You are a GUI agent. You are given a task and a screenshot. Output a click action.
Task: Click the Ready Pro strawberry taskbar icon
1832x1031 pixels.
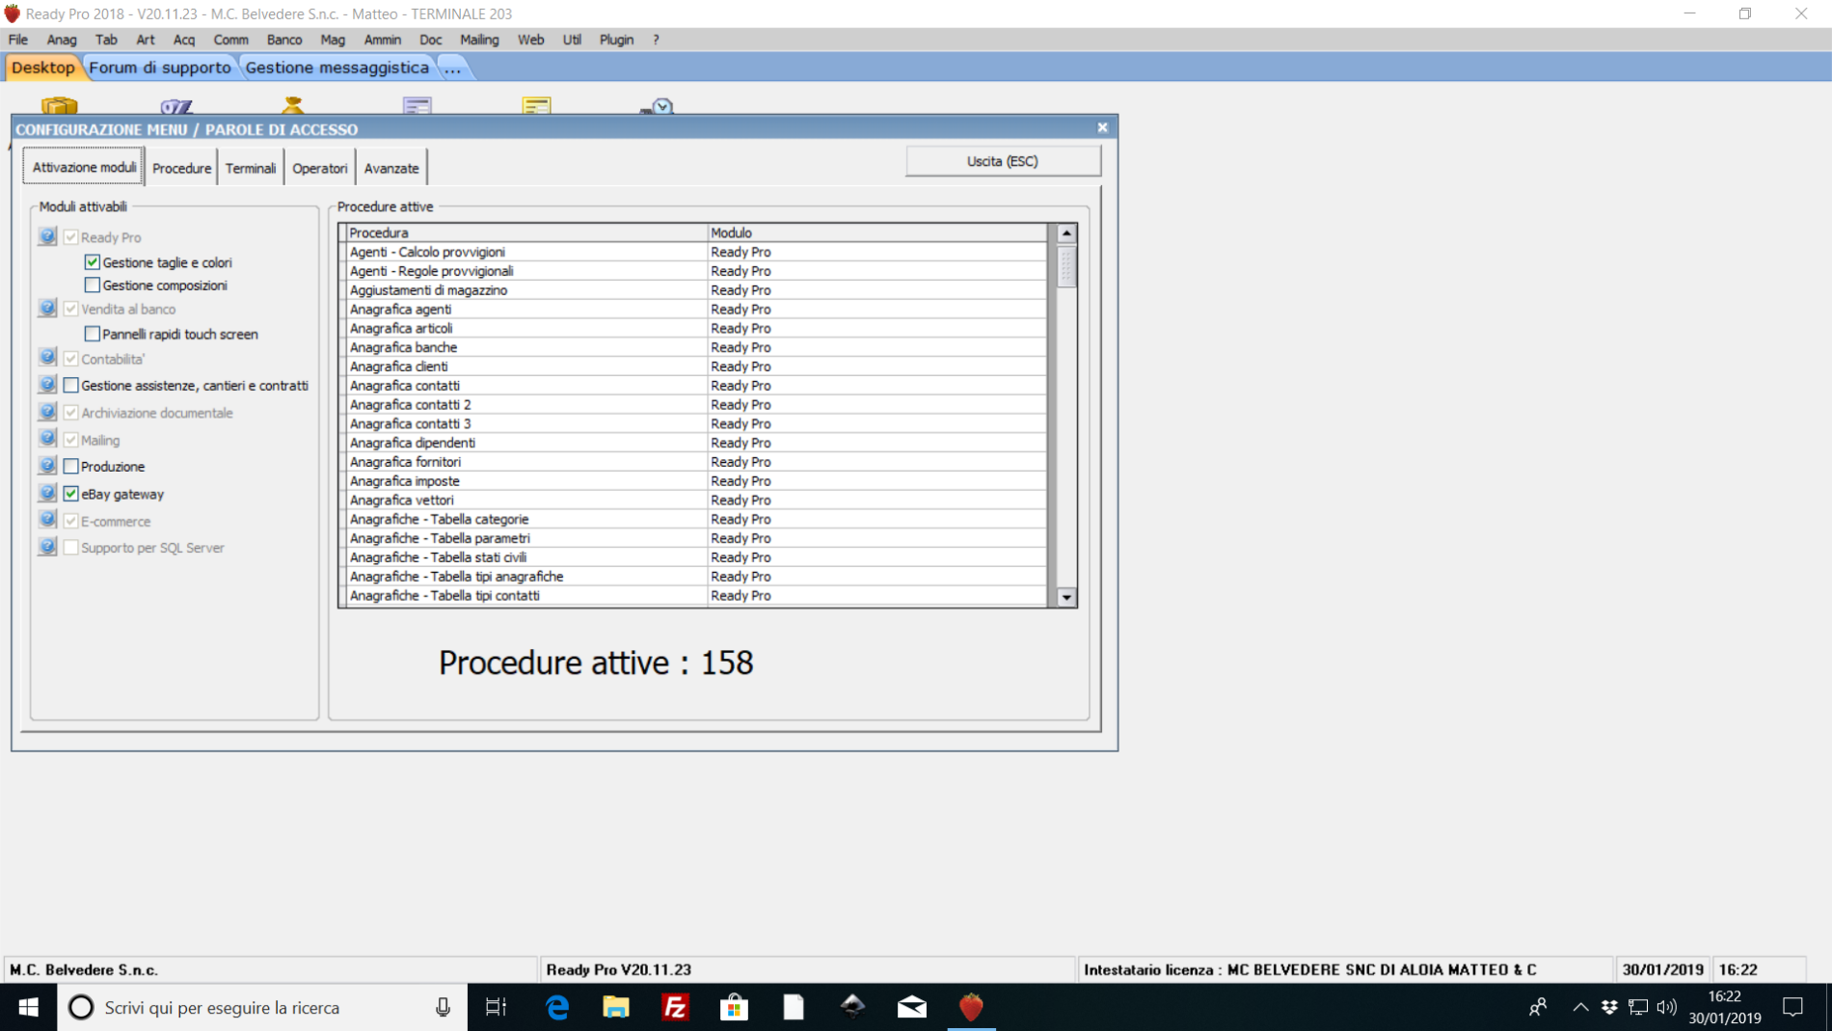971,1007
